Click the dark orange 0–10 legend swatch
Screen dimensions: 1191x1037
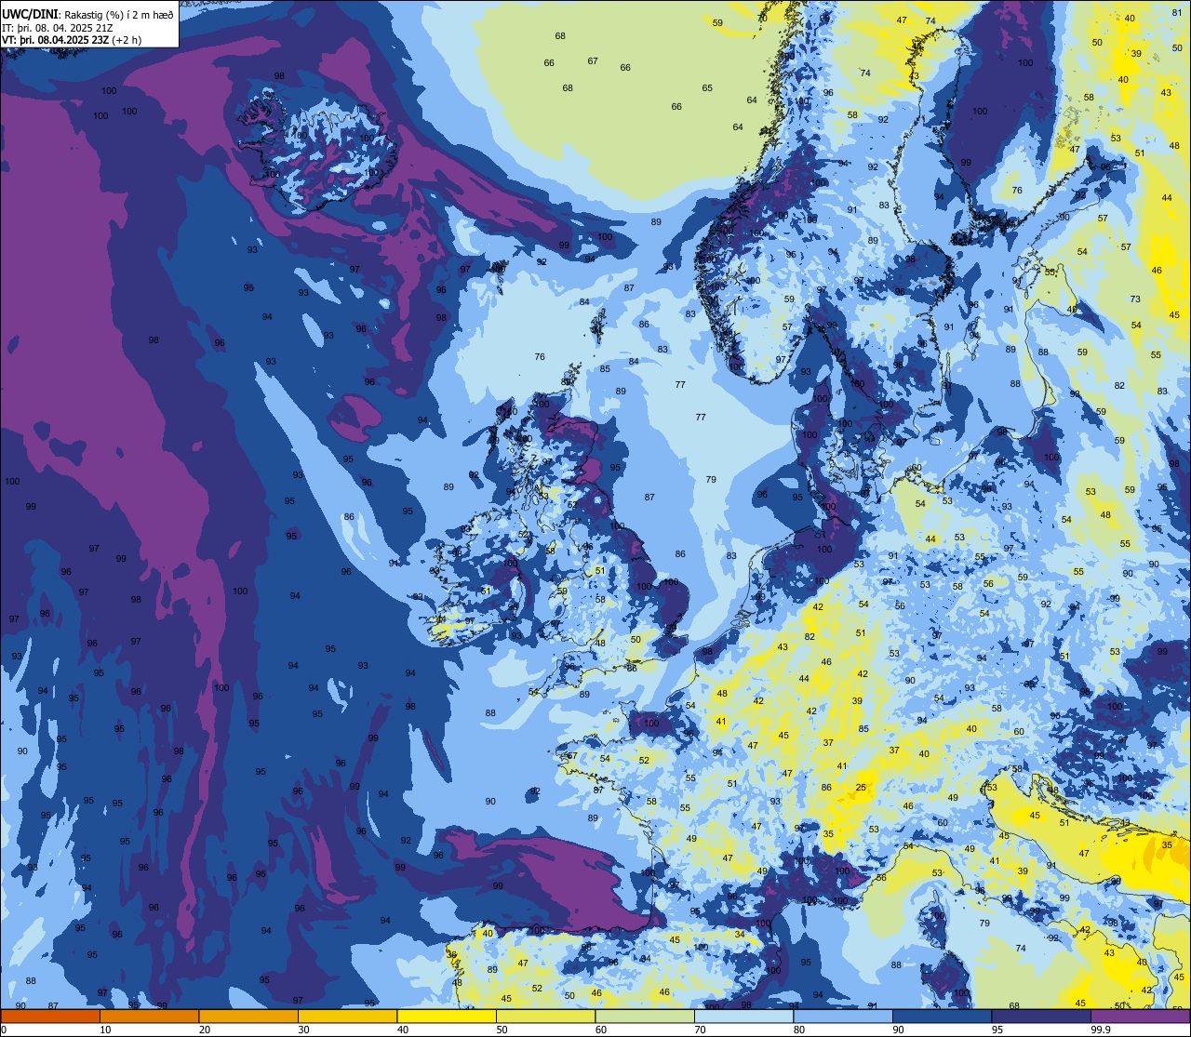50,1016
